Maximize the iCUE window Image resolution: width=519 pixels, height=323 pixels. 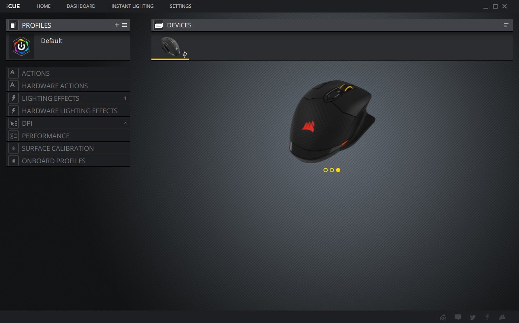495,6
